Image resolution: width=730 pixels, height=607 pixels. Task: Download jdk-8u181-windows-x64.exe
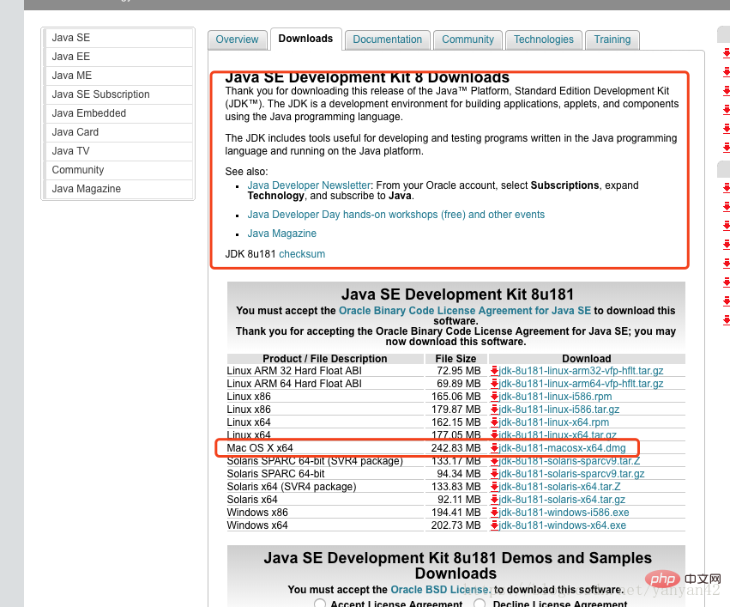coord(563,525)
